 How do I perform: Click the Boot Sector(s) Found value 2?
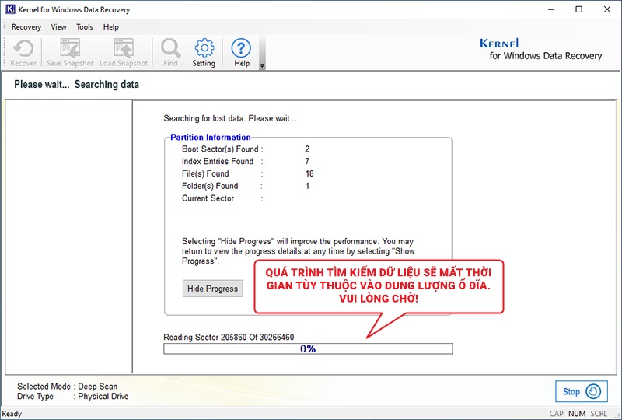point(307,149)
